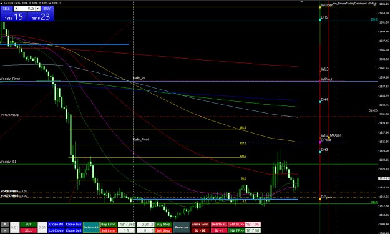
Task: Click the red SELL button in bottom dashboard
Action: click(x=28, y=230)
